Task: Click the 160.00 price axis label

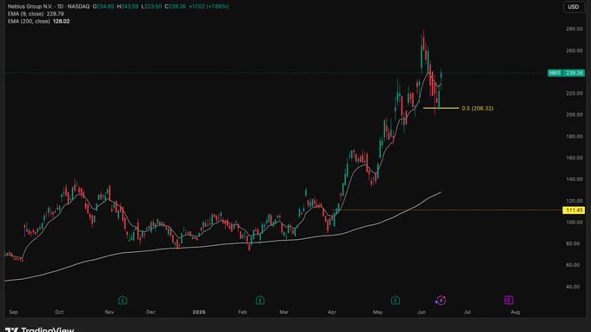Action: [x=574, y=158]
